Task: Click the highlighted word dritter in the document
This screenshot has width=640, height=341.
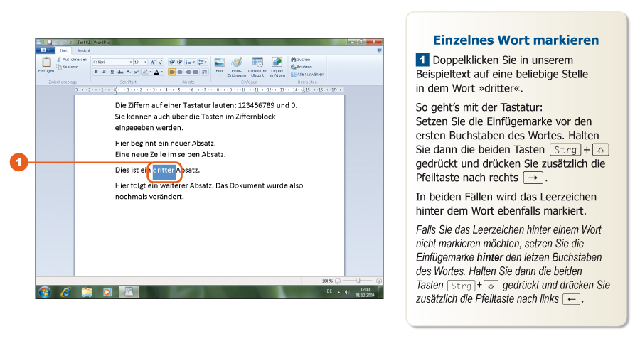Action: (x=163, y=170)
